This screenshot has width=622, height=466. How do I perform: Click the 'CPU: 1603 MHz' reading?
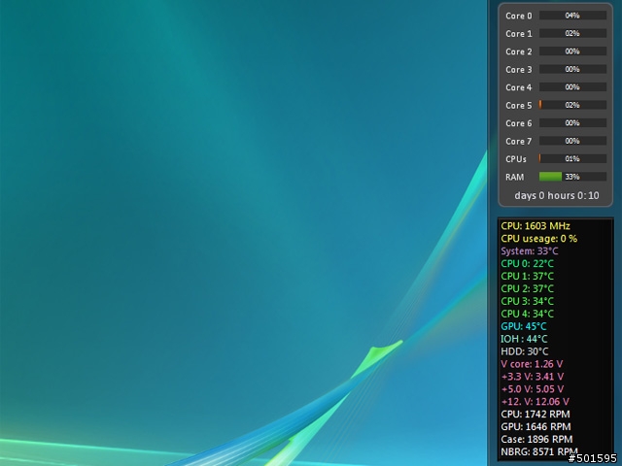coord(536,226)
